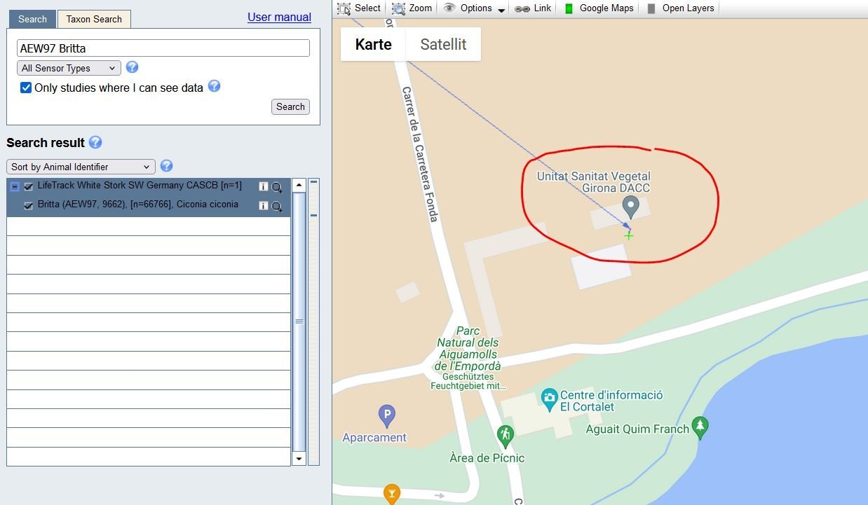The image size is (868, 505).
Task: Switch to the Taxon Search tab
Action: 94,19
